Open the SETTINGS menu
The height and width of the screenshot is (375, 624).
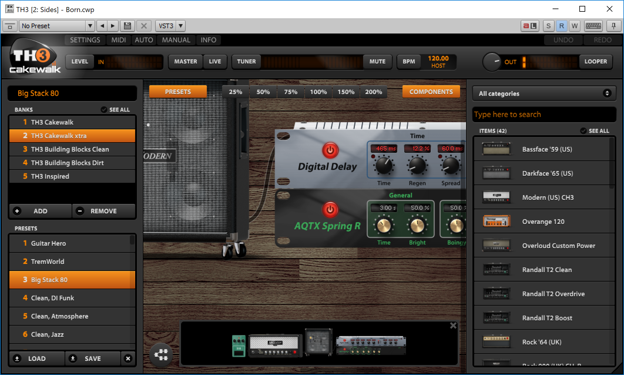pos(85,40)
